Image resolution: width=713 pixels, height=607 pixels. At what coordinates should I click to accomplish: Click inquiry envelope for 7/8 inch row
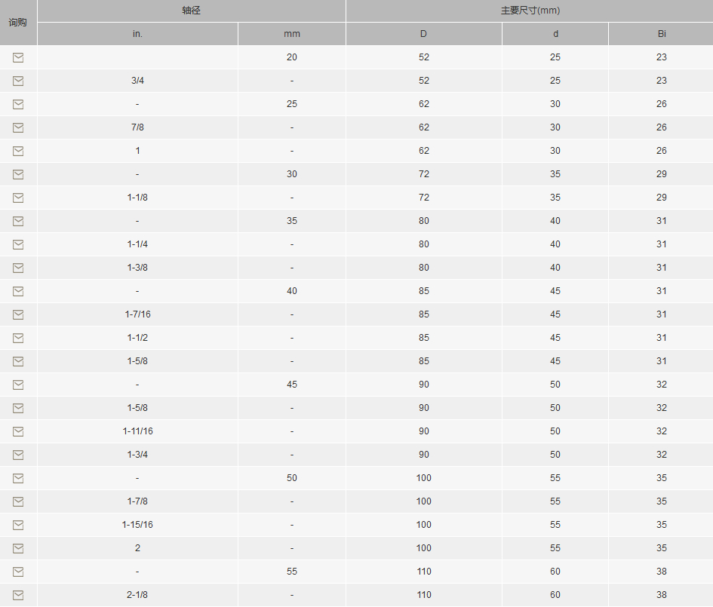coord(18,127)
